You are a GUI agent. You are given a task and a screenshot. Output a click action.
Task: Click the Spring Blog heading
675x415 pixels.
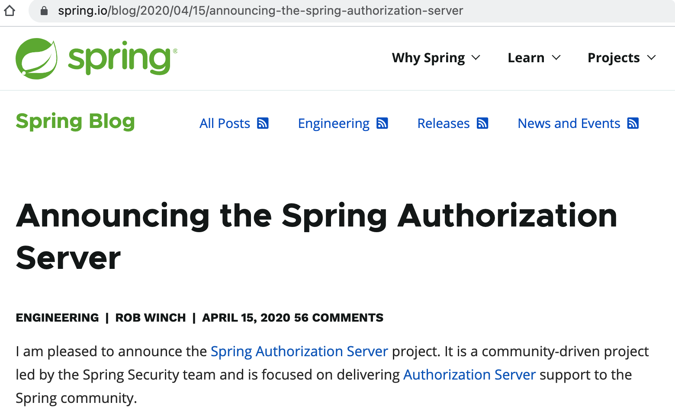(75, 121)
